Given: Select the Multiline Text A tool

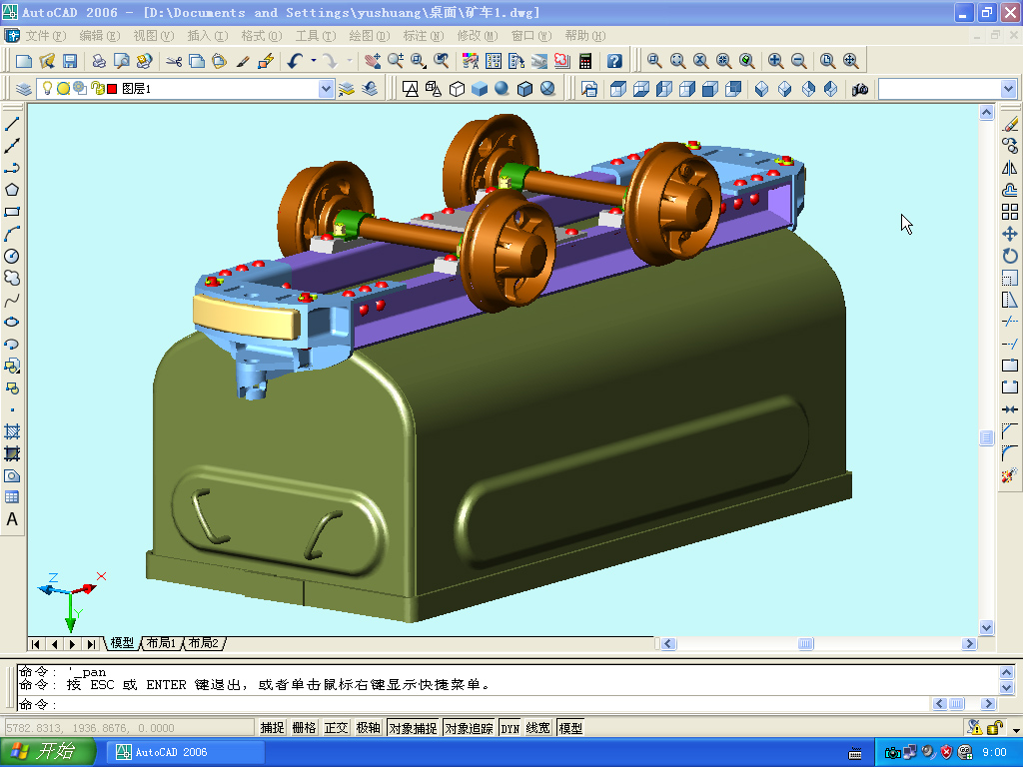Looking at the screenshot, I should point(12,519).
